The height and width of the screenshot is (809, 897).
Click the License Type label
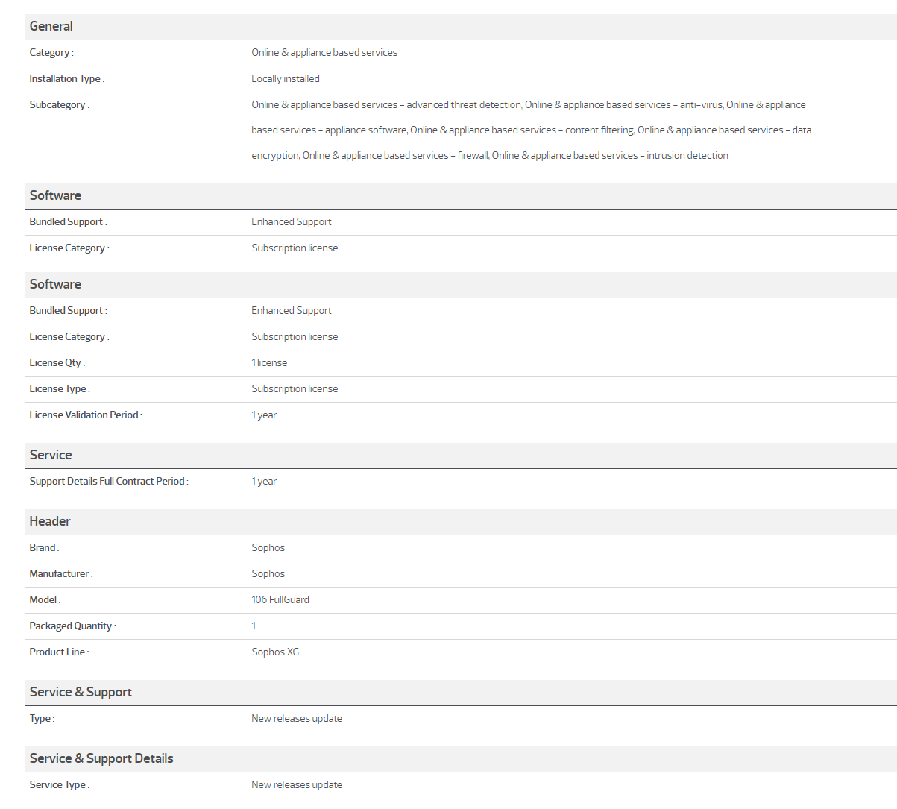pos(59,389)
